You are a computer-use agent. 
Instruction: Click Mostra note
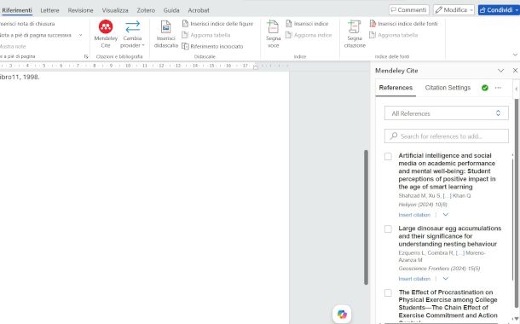(x=13, y=46)
